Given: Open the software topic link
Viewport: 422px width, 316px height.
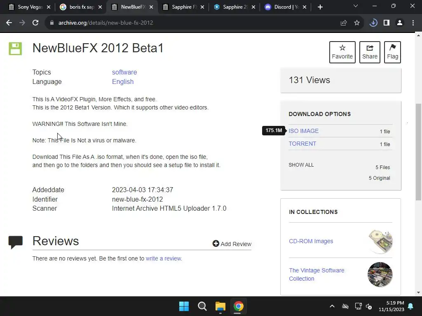Looking at the screenshot, I should pyautogui.click(x=124, y=72).
